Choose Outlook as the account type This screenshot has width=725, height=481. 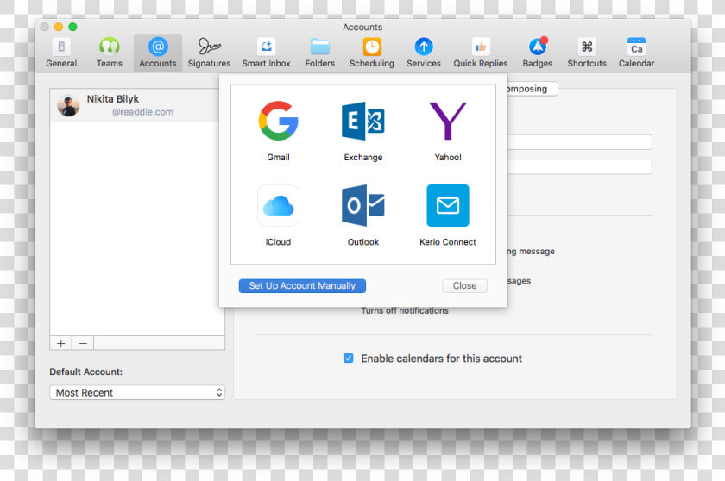coord(363,216)
